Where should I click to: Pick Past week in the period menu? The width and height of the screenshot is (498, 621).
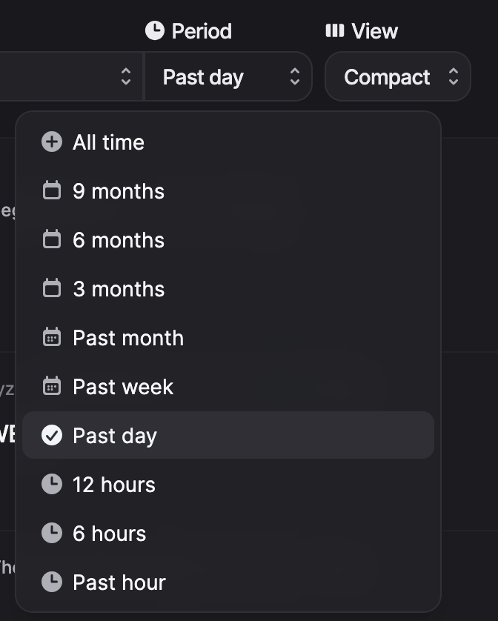point(123,387)
